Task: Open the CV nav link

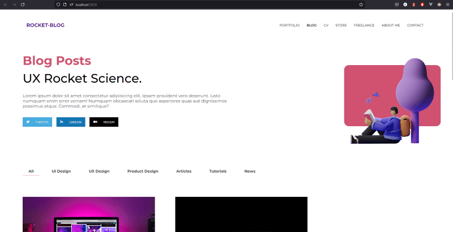Action: point(326,25)
